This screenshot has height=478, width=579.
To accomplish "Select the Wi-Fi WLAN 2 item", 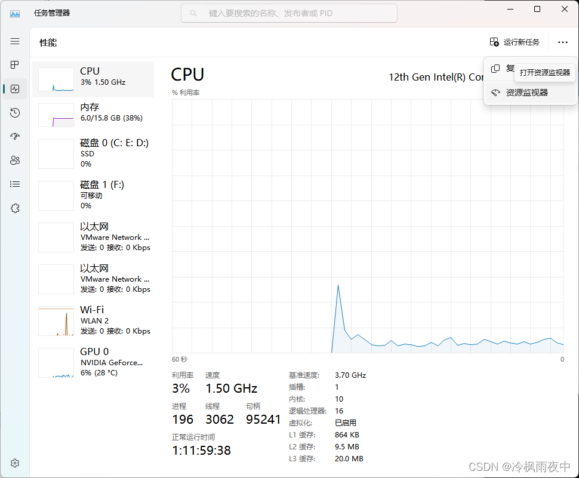I will [93, 320].
